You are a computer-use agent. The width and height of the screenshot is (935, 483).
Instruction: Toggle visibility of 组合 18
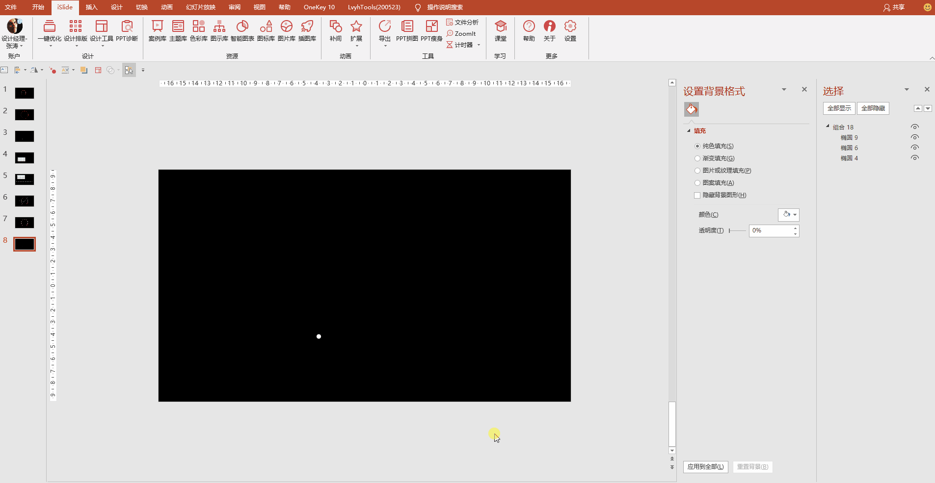(x=915, y=127)
